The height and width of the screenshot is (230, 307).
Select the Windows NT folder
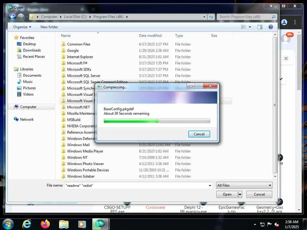pyautogui.click(x=77, y=157)
